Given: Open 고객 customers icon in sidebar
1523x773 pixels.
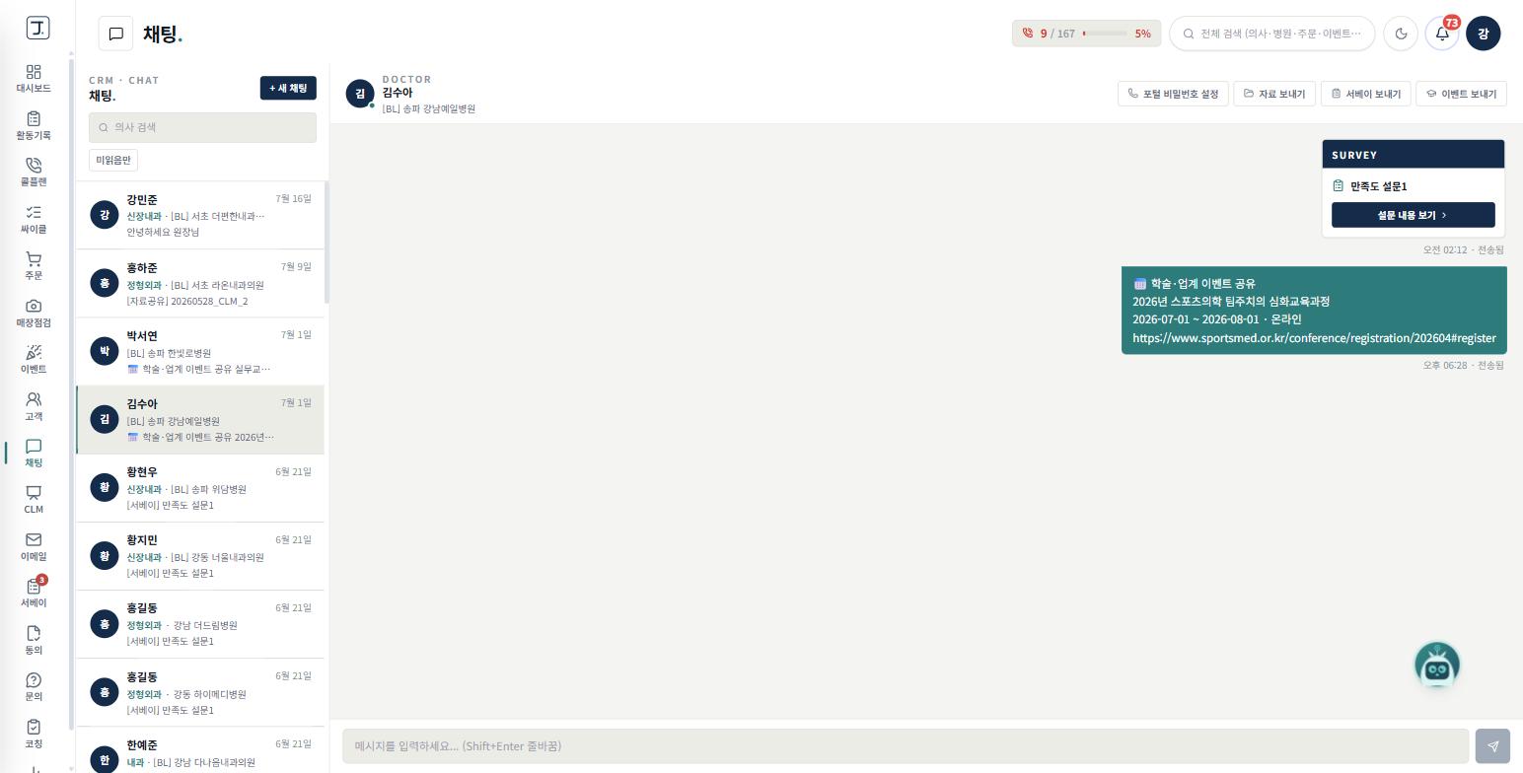Looking at the screenshot, I should tap(34, 406).
